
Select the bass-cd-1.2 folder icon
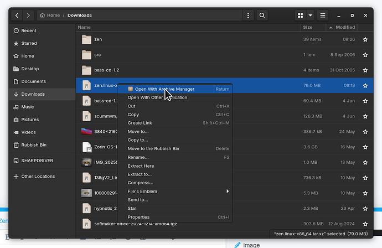86,70
